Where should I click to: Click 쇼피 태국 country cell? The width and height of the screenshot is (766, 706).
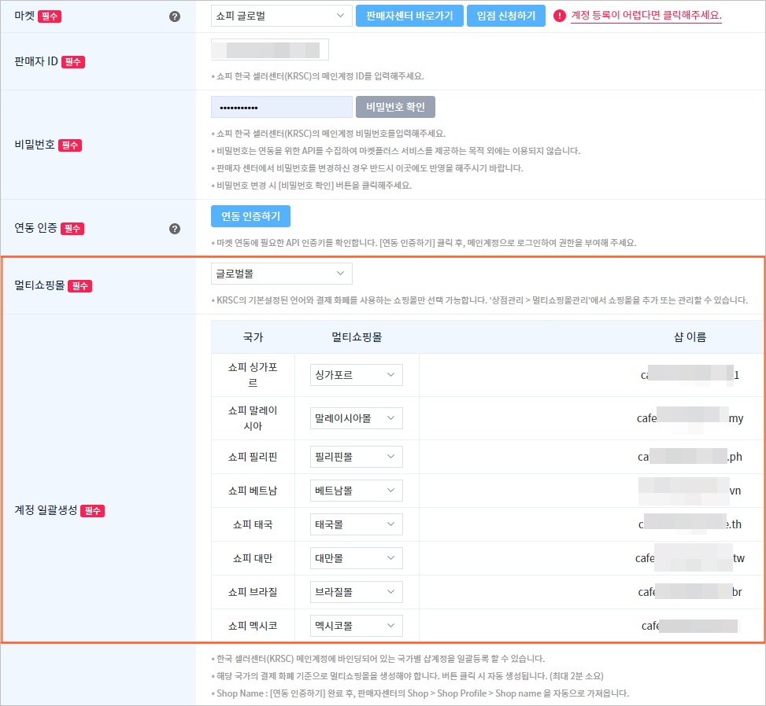click(x=253, y=524)
